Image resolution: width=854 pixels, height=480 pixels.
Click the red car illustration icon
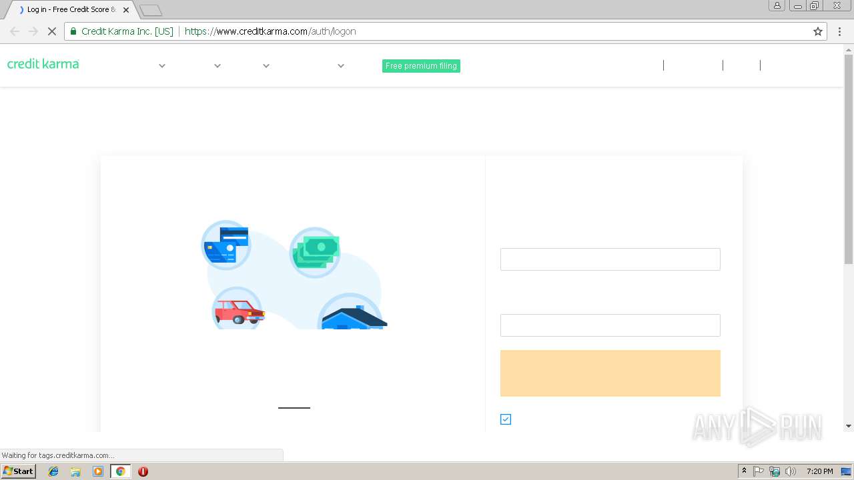tap(238, 309)
